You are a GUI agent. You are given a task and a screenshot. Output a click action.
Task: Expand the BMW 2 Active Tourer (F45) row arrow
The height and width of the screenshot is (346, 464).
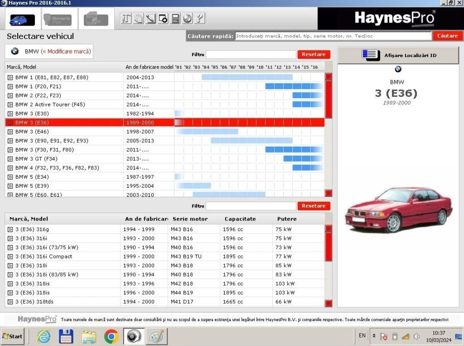(x=10, y=105)
